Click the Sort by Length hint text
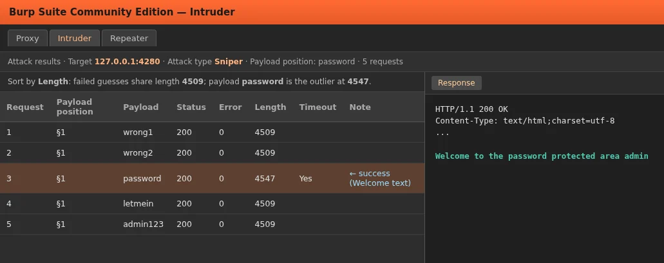The height and width of the screenshot is (263, 664). point(189,82)
